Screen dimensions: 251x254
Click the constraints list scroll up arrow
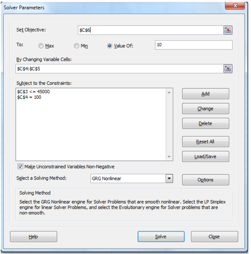[x=169, y=93]
